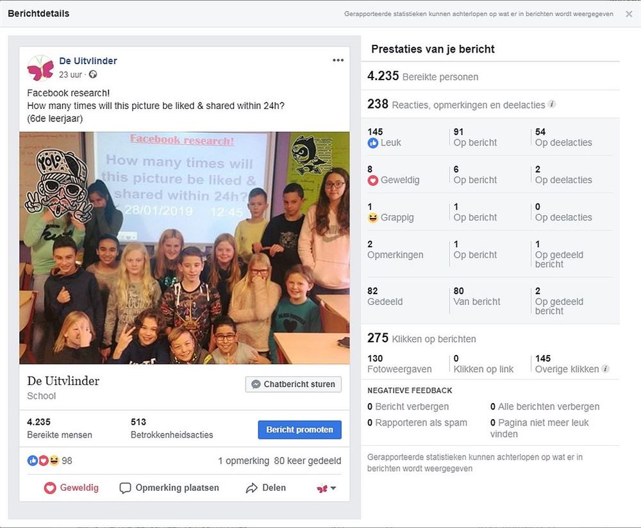This screenshot has width=641, height=528.
Task: Click the 145 Overige klikken value
Action: [x=567, y=364]
